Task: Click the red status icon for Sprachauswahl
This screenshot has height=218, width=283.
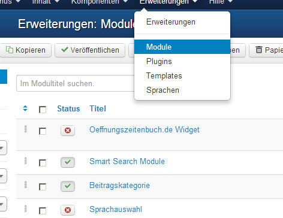Action: click(x=68, y=210)
